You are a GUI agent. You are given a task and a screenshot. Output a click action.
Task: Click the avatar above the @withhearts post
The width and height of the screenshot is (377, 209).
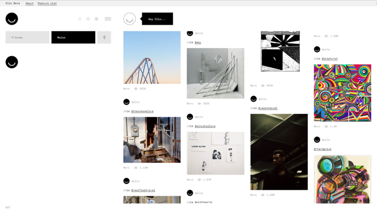pyautogui.click(x=190, y=193)
